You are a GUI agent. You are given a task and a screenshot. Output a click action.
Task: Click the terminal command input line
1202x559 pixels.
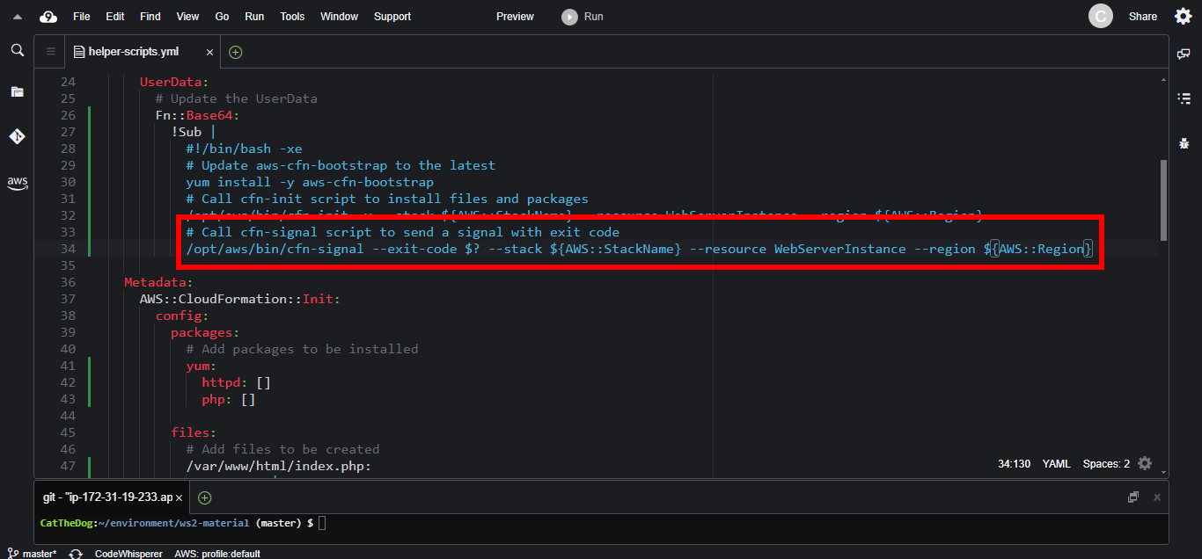[x=616, y=523]
